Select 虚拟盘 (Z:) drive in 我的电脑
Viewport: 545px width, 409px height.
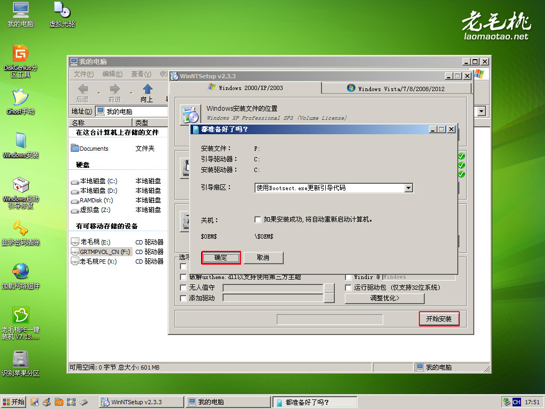pos(90,210)
